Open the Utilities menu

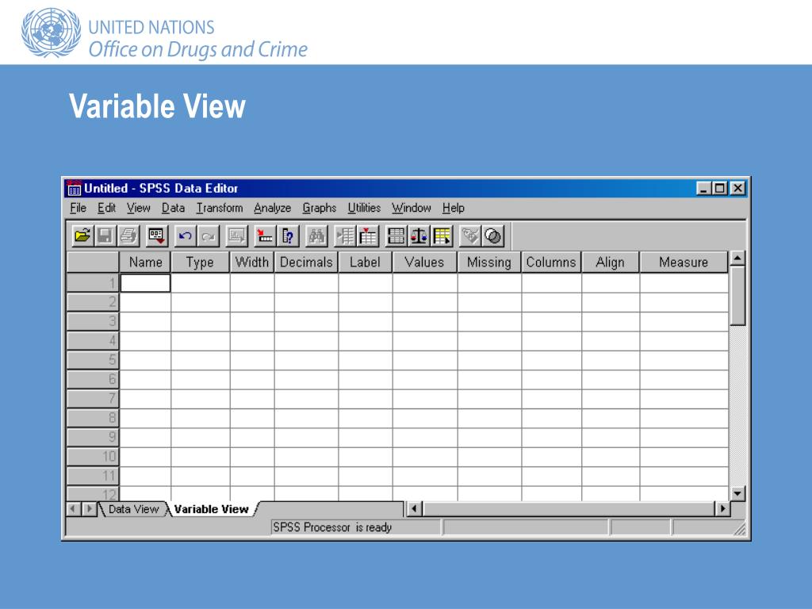364,208
